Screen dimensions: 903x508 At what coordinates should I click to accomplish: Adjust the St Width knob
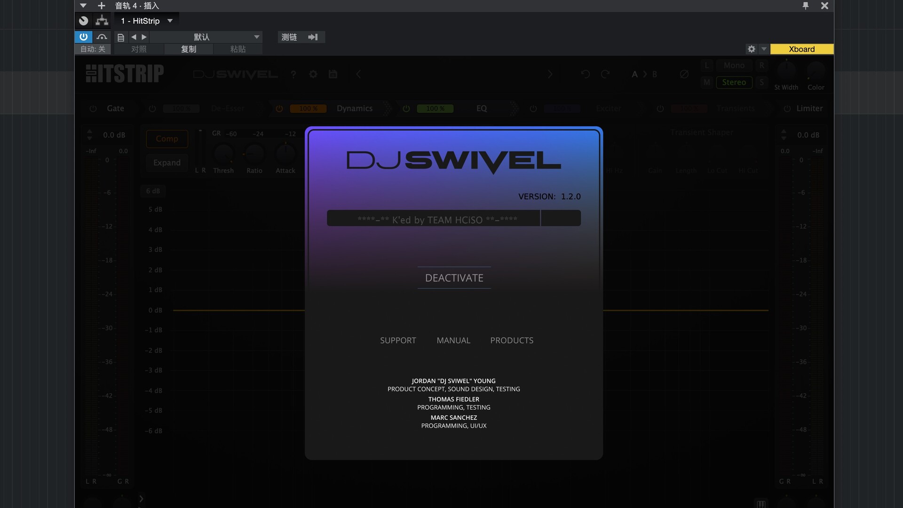786,71
